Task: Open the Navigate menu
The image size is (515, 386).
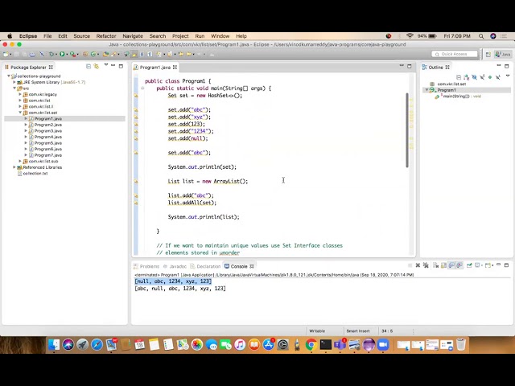Action: coord(133,36)
